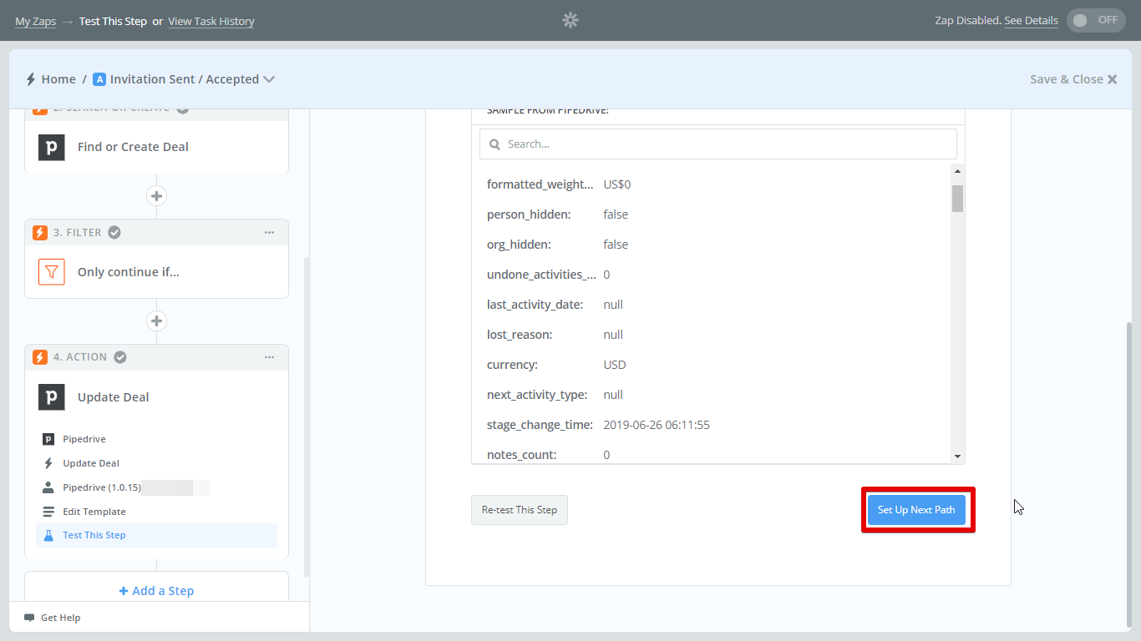1141x641 pixels.
Task: Select the Find or Create Deal step
Action: [x=156, y=147]
